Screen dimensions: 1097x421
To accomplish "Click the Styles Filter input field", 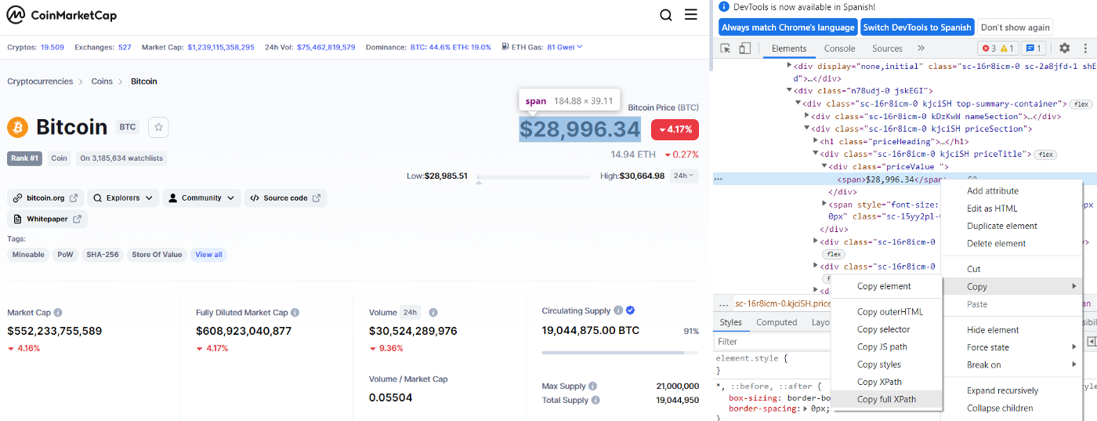I will coord(772,342).
